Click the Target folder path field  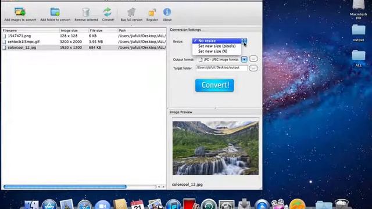click(221, 68)
